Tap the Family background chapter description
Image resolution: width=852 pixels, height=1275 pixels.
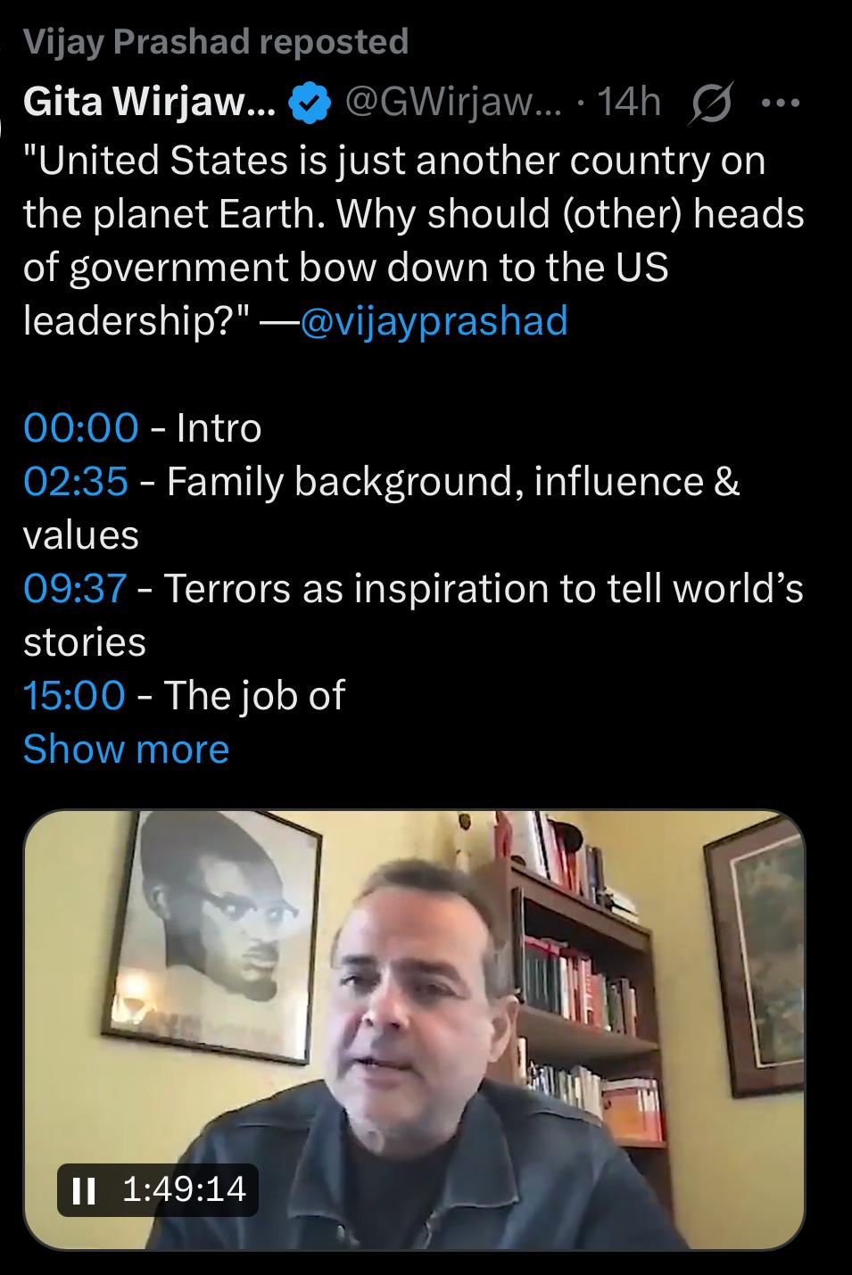point(381,508)
